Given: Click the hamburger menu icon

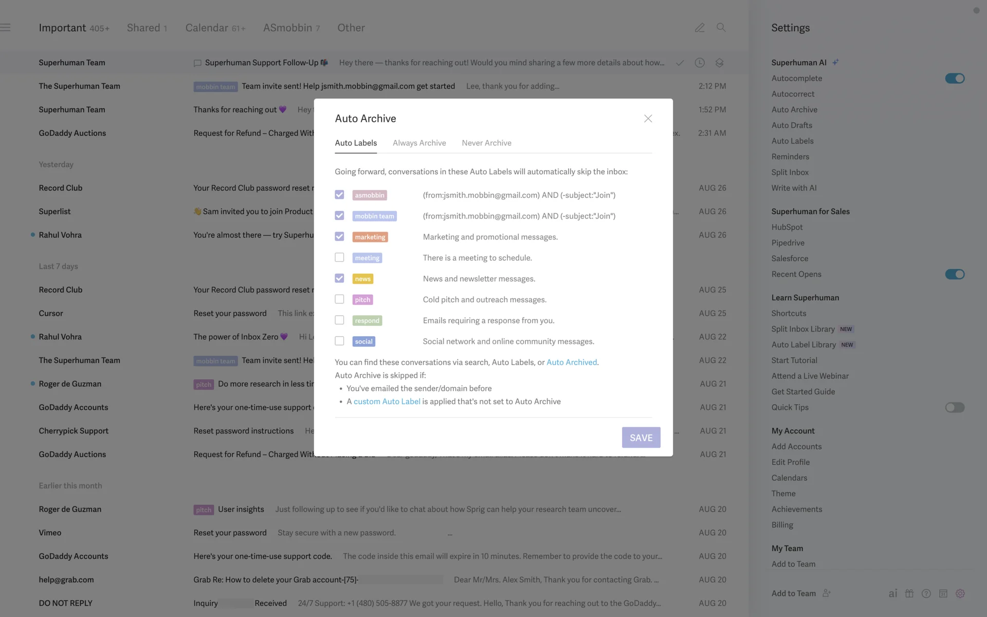Looking at the screenshot, I should (6, 28).
